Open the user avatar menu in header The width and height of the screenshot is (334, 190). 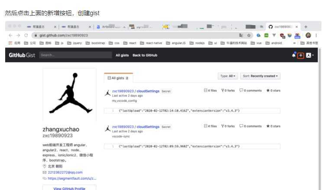pos(310,55)
